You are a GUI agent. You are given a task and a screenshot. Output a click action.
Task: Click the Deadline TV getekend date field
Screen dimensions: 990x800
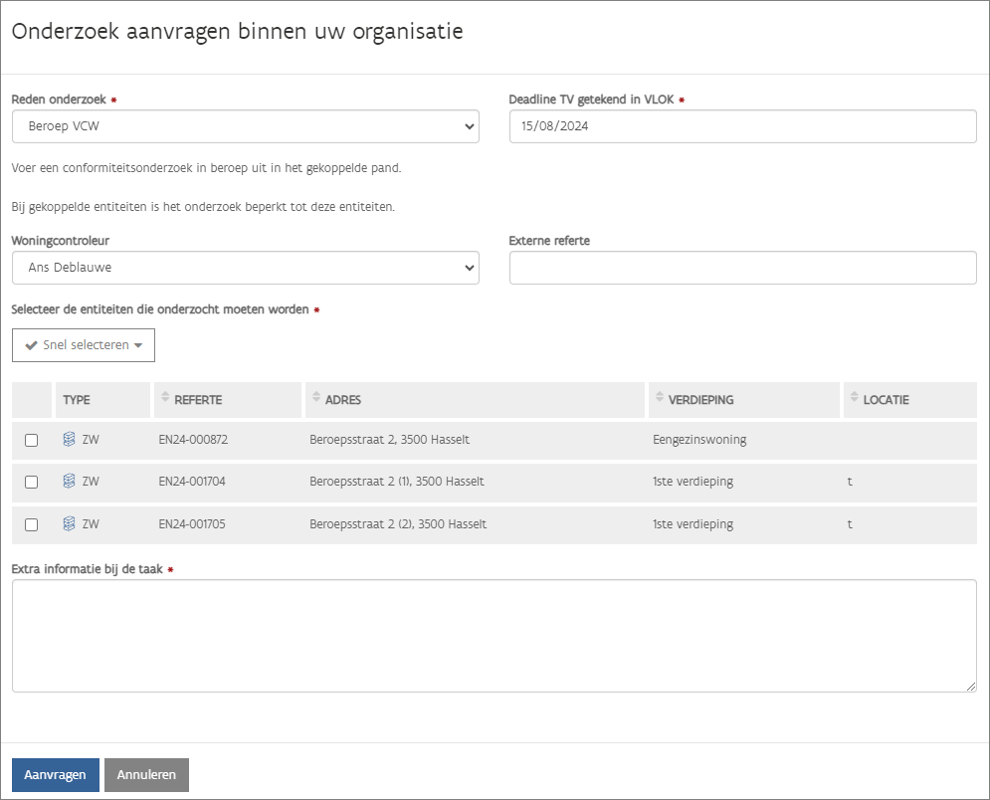(742, 126)
